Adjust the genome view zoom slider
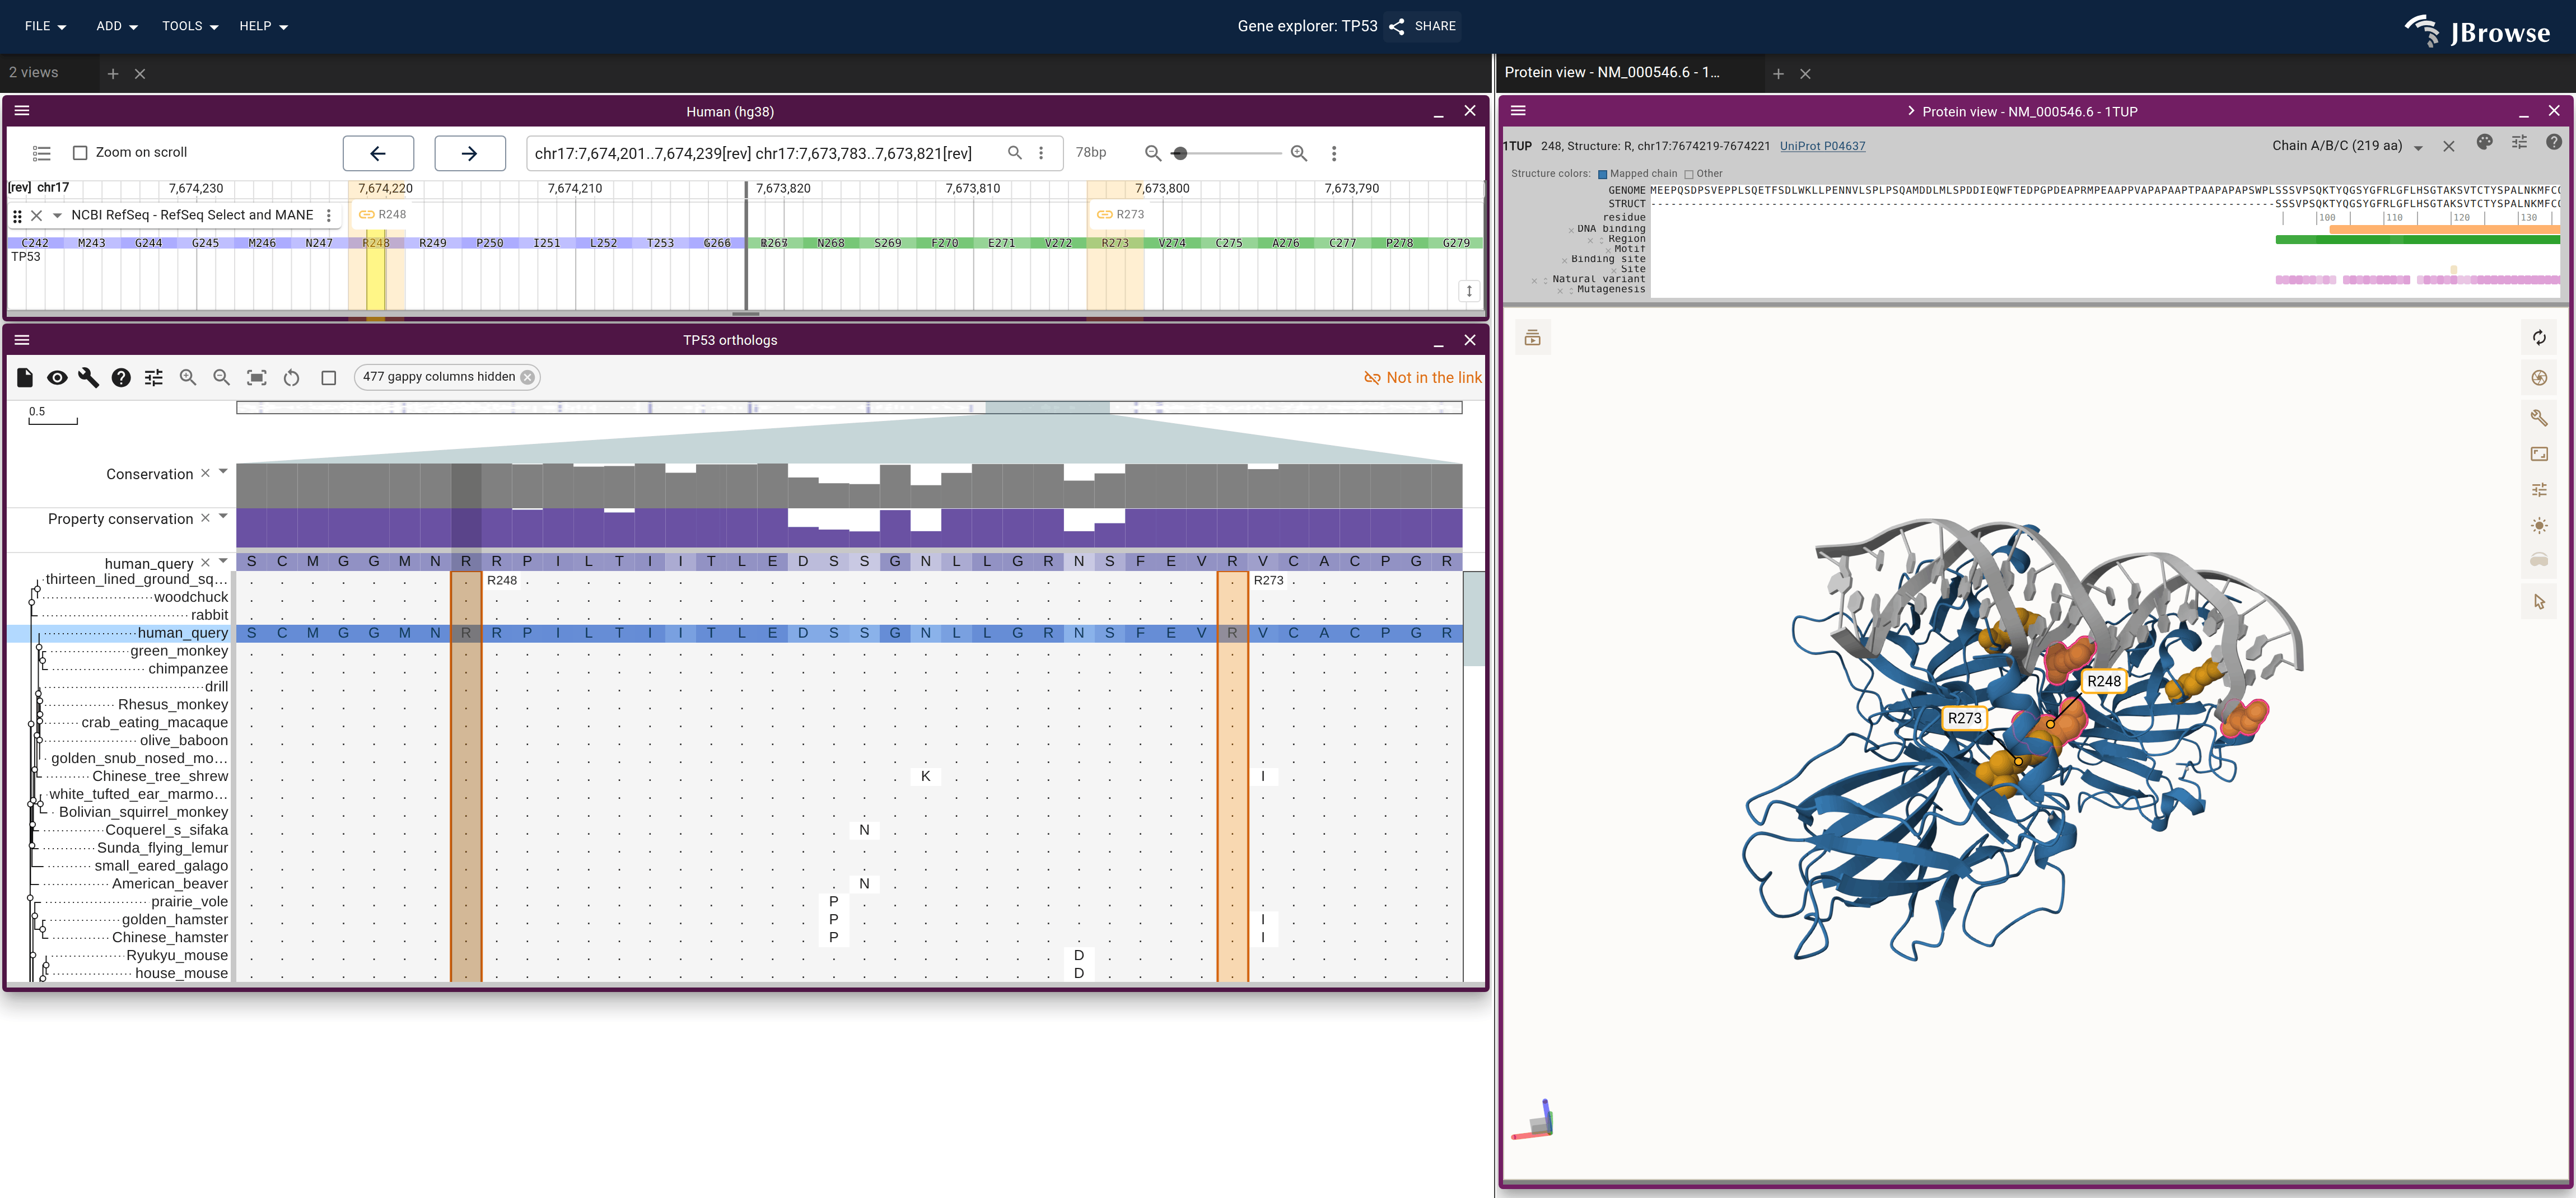2576x1198 pixels. [1180, 153]
